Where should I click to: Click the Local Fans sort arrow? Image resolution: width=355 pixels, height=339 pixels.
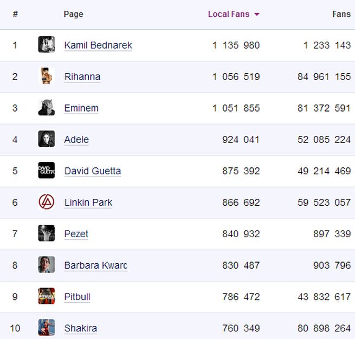pos(257,15)
